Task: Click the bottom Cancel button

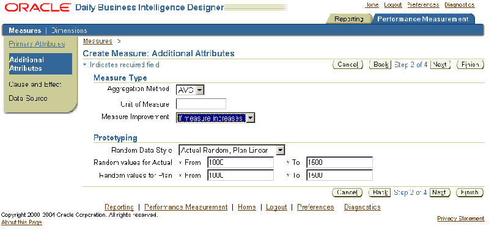Action: [347, 192]
